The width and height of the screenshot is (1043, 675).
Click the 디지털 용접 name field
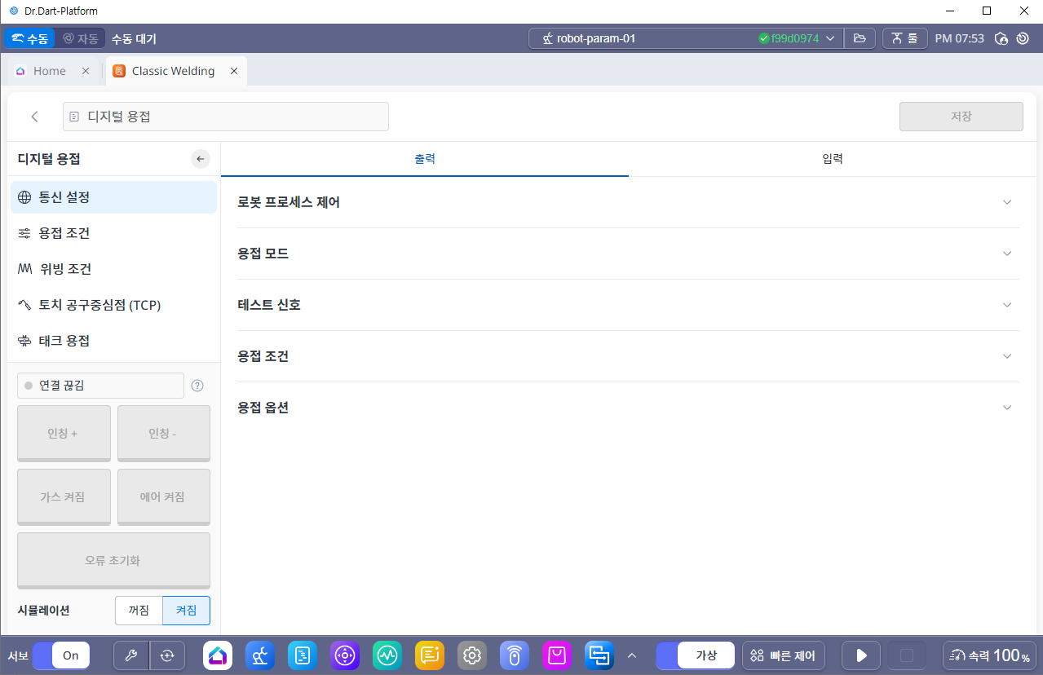226,117
